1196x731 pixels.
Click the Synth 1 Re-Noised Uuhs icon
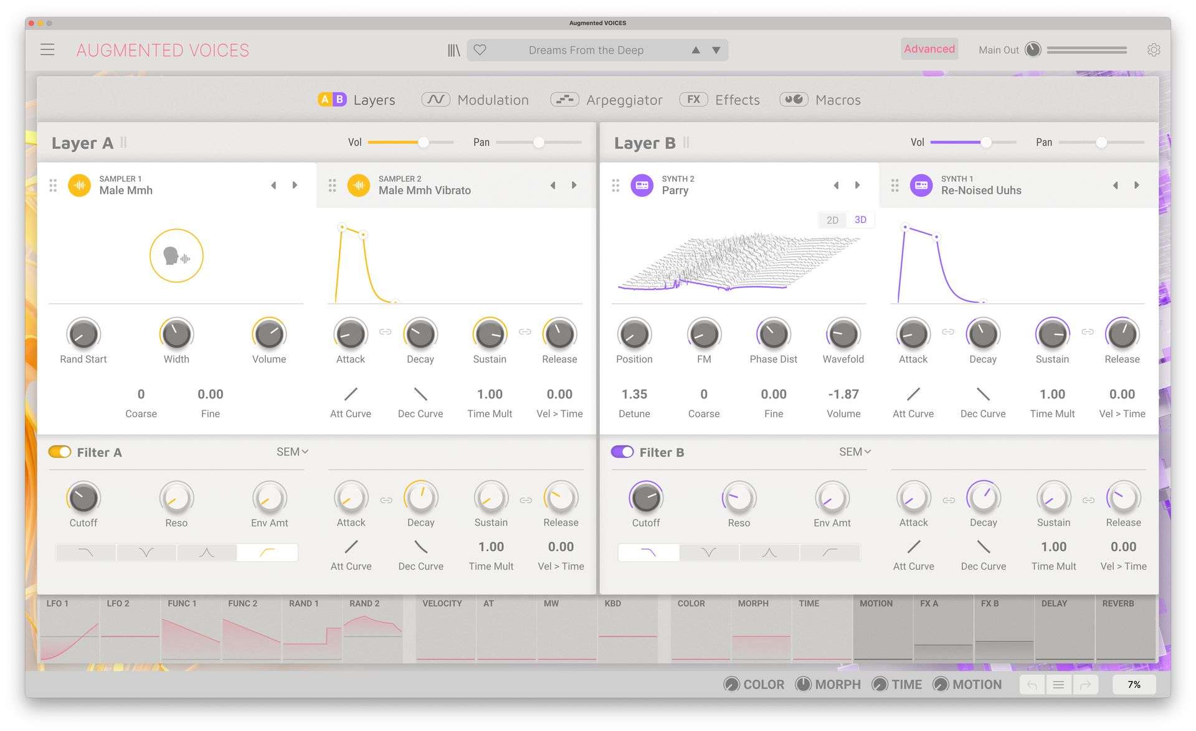[x=921, y=185]
